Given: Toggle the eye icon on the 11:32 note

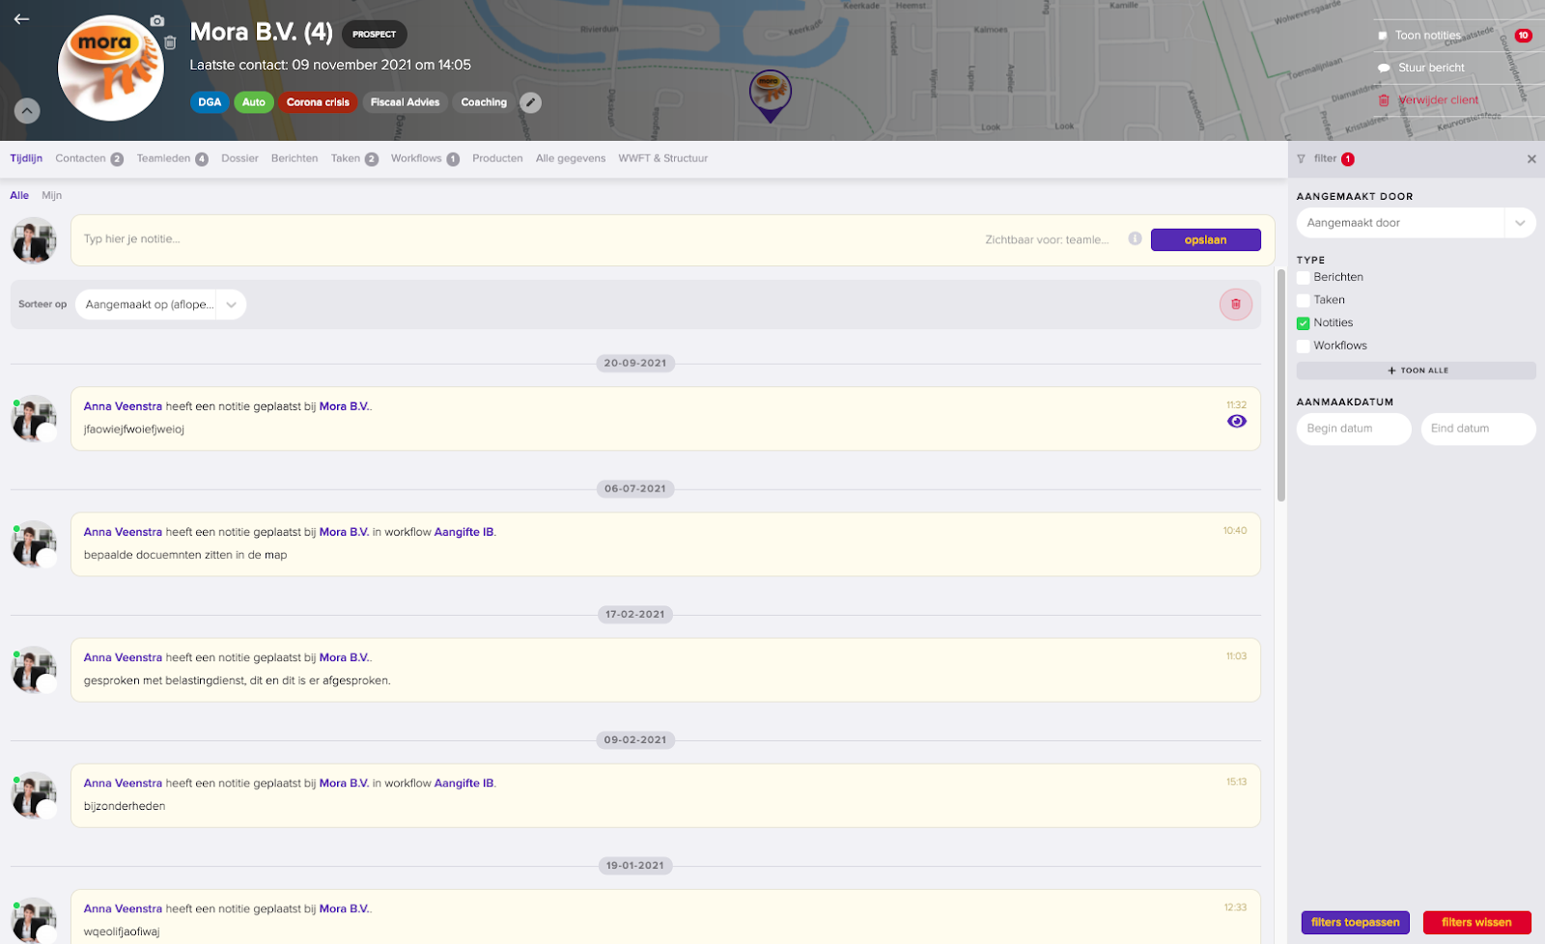Looking at the screenshot, I should (x=1236, y=422).
